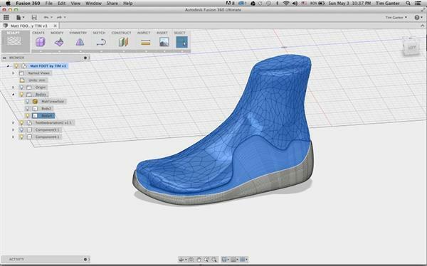
Task: Activate the Select tool icon
Action: pos(182,42)
